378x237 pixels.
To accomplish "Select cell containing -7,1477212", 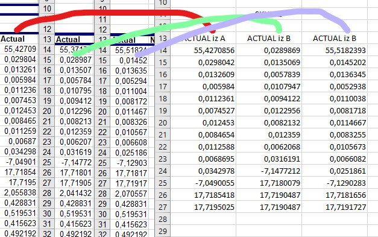I will coord(269,171).
